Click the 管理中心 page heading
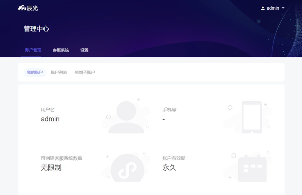The height and width of the screenshot is (195, 302). (36, 29)
